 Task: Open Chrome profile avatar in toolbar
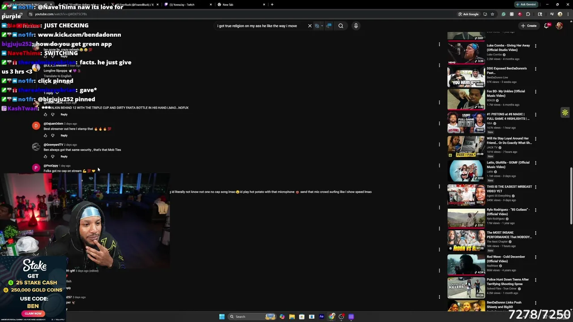click(x=560, y=14)
